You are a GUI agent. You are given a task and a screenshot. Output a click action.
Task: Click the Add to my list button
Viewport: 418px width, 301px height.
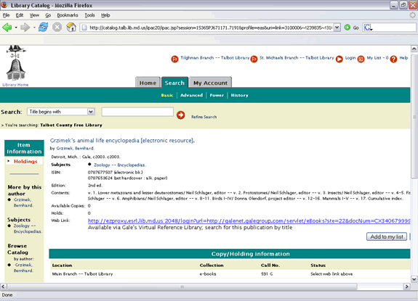pyautogui.click(x=387, y=236)
